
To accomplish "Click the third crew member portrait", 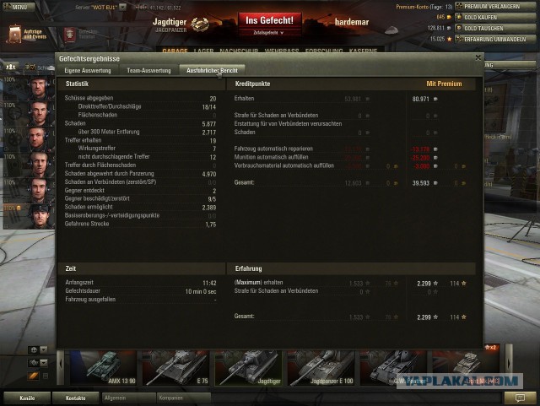I will coord(39,139).
